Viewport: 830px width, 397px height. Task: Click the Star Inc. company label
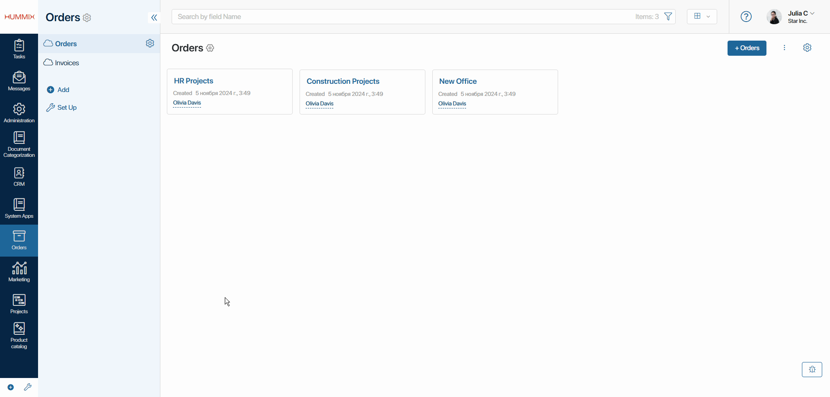click(x=797, y=21)
